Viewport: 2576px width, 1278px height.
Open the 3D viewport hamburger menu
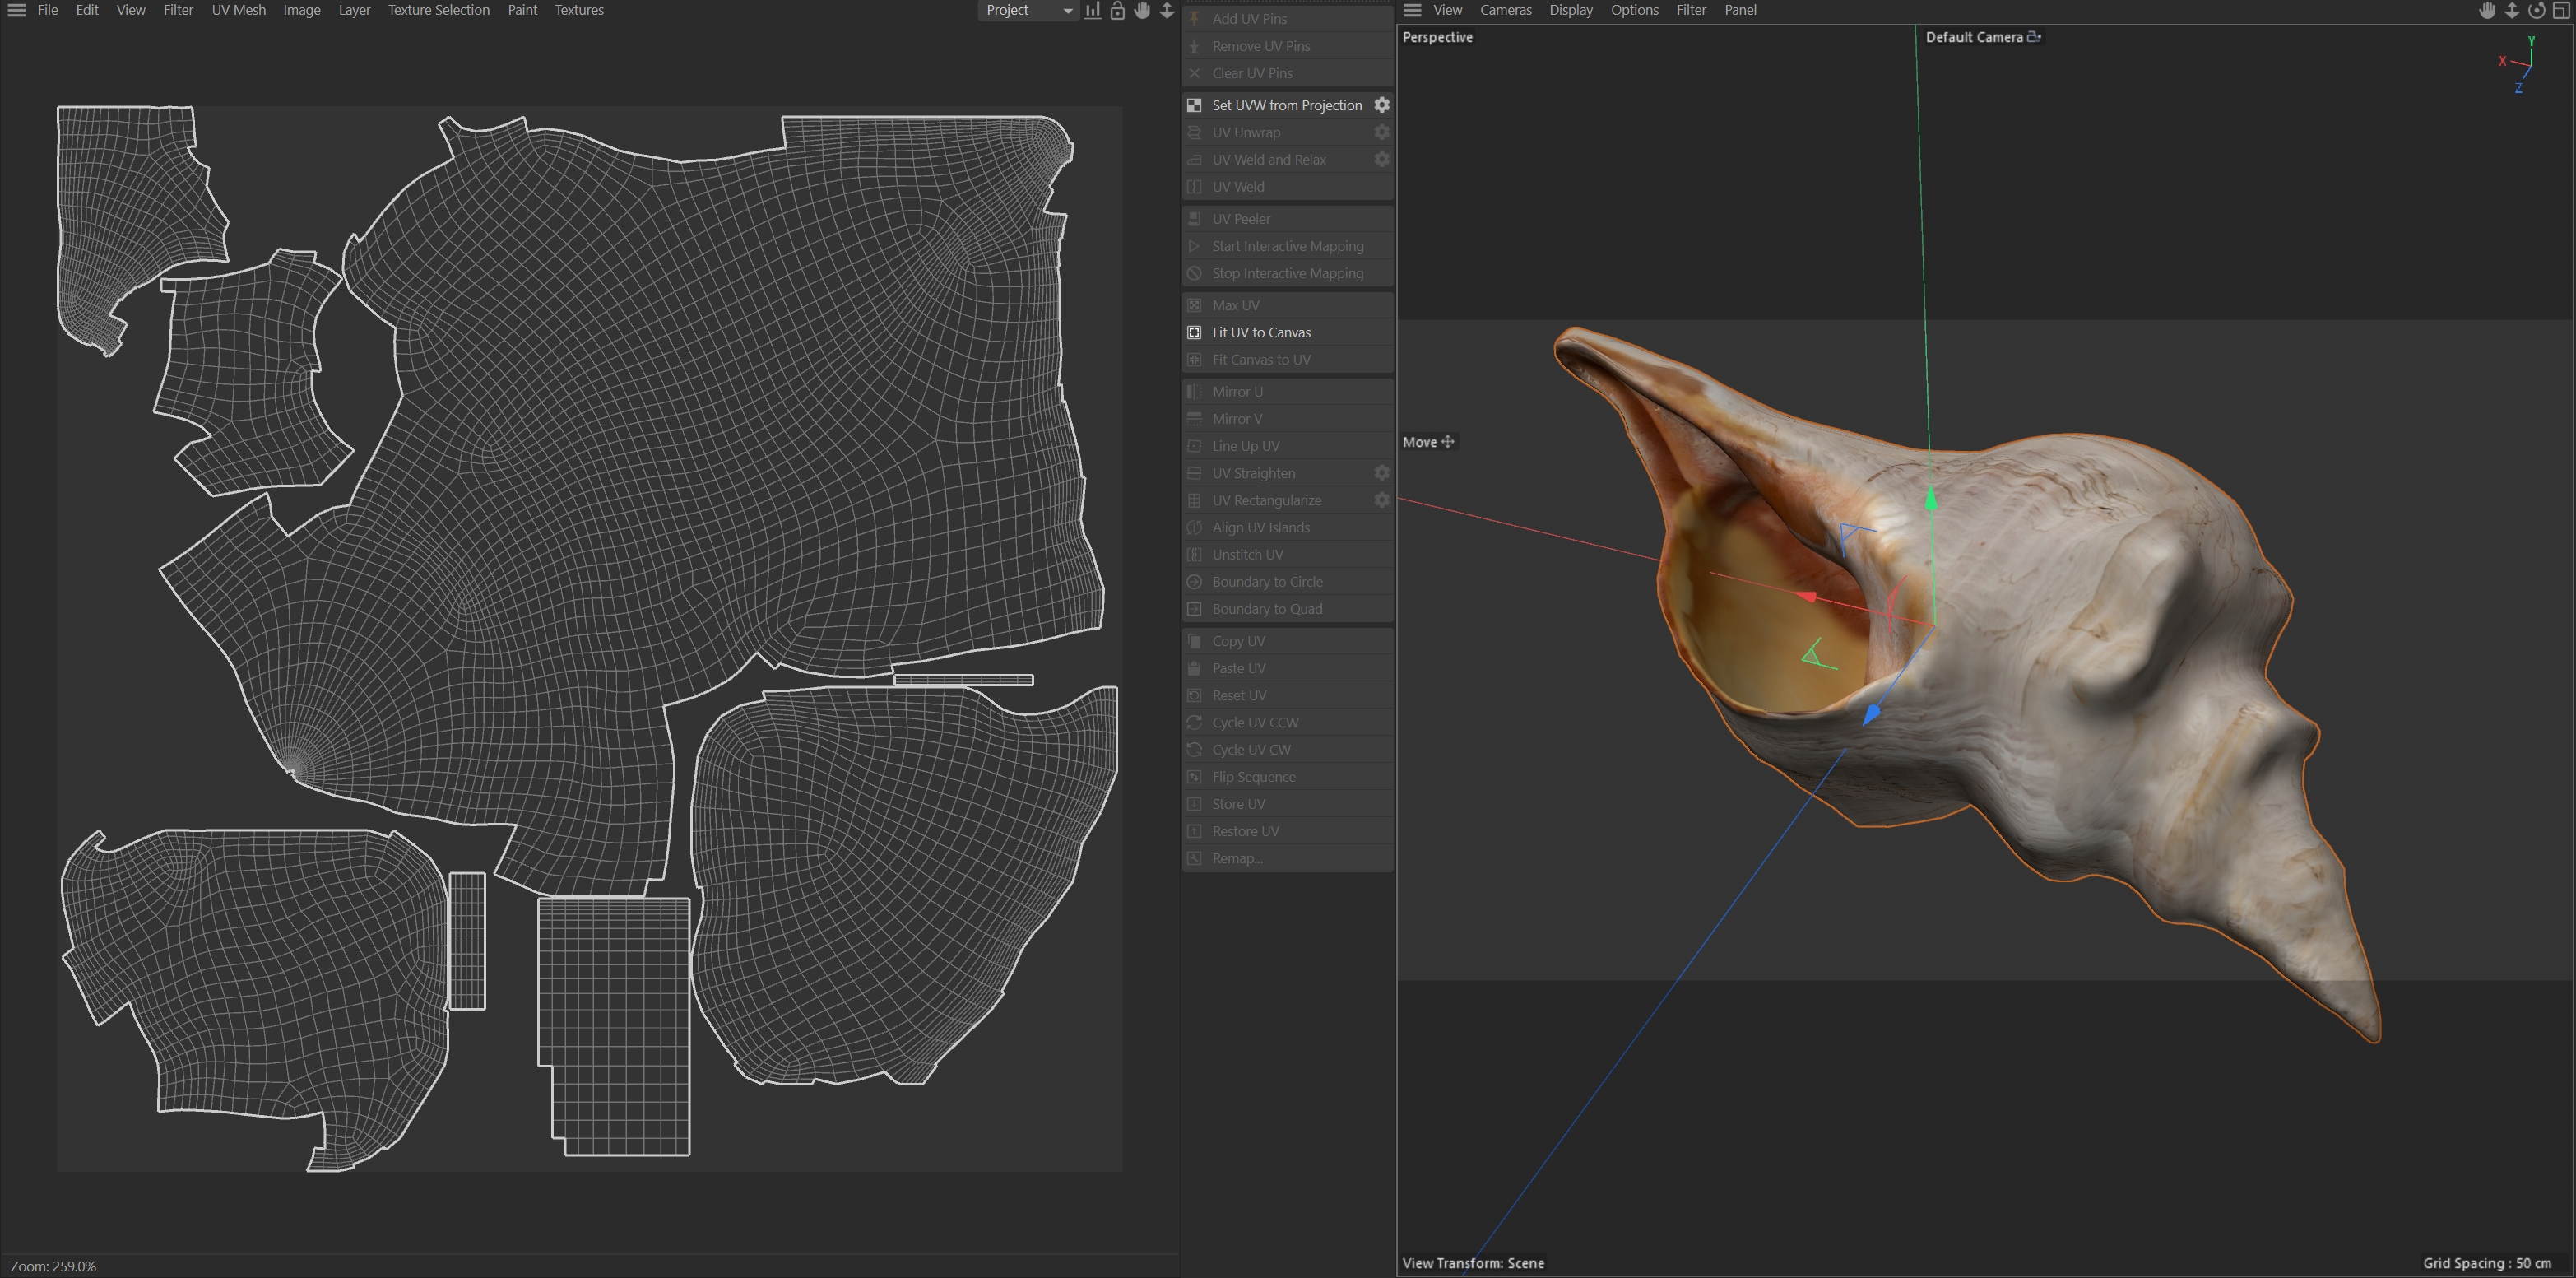point(1412,10)
